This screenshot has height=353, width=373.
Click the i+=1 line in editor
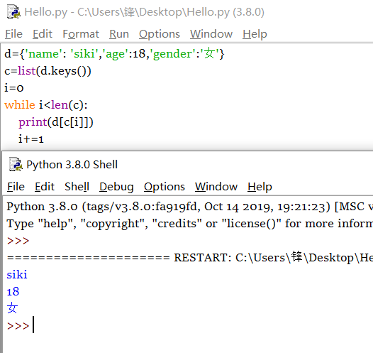click(31, 139)
